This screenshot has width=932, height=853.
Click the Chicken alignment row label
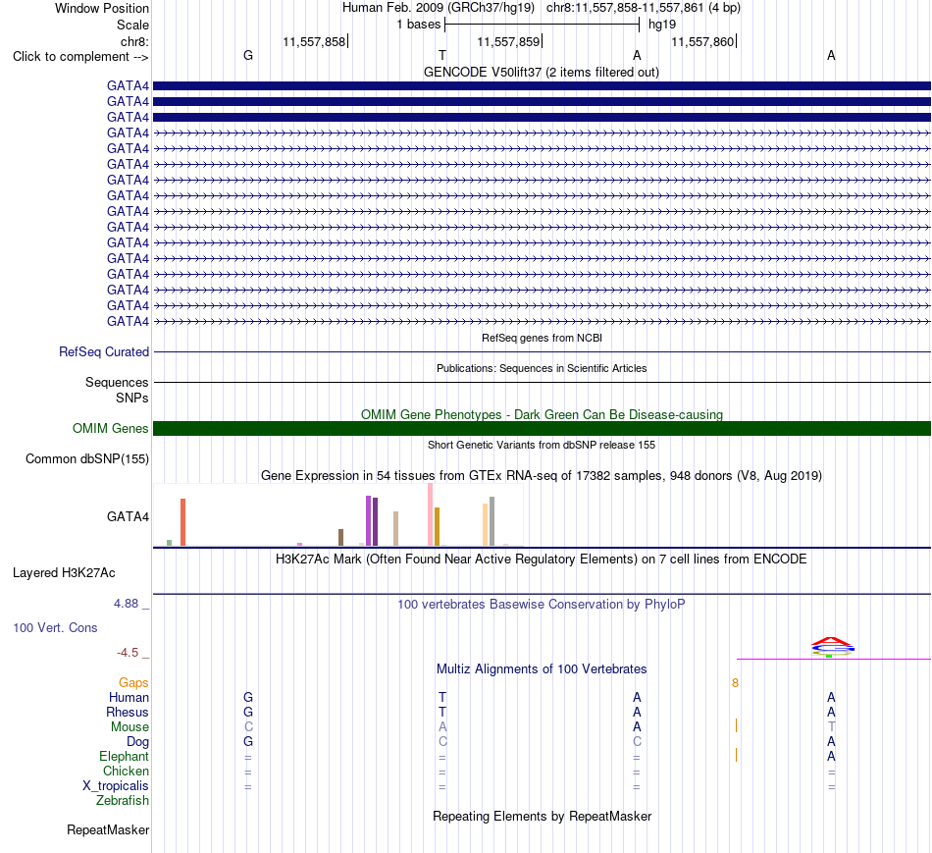pos(126,771)
